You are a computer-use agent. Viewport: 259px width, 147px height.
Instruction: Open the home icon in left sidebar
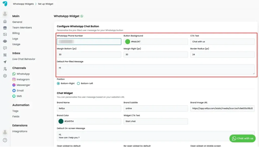click(x=5, y=21)
